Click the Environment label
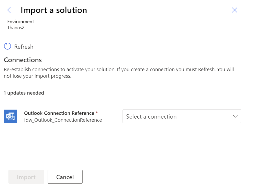The image size is (256, 191). [x=21, y=22]
